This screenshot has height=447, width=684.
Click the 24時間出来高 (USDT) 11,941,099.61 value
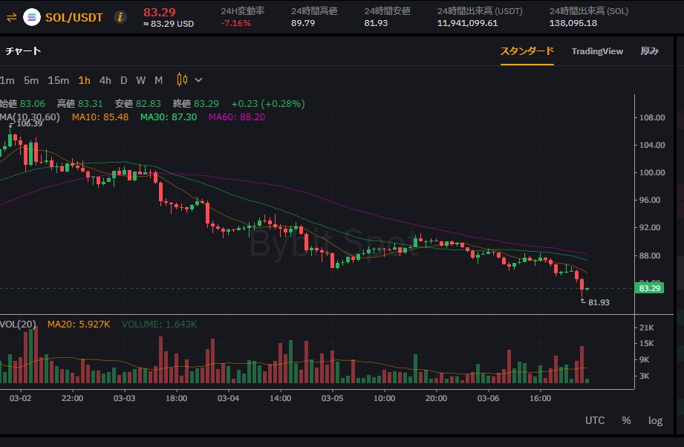468,23
